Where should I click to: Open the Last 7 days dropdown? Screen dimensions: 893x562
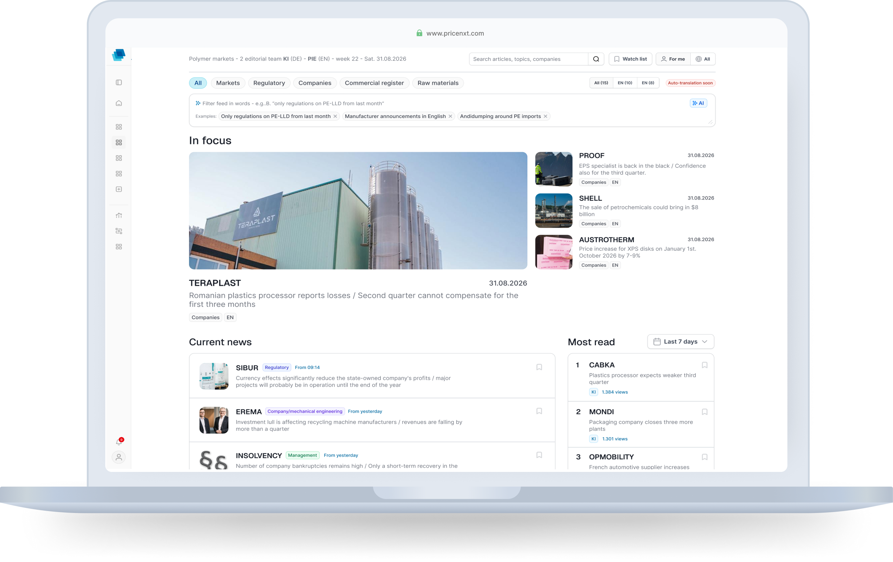(681, 341)
